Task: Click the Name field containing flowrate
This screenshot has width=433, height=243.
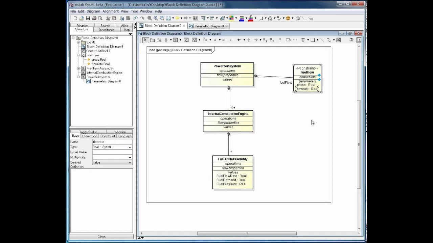Action: [x=112, y=142]
